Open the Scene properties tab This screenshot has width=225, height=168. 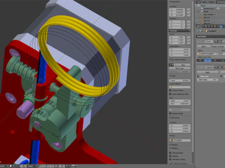click(x=209, y=27)
